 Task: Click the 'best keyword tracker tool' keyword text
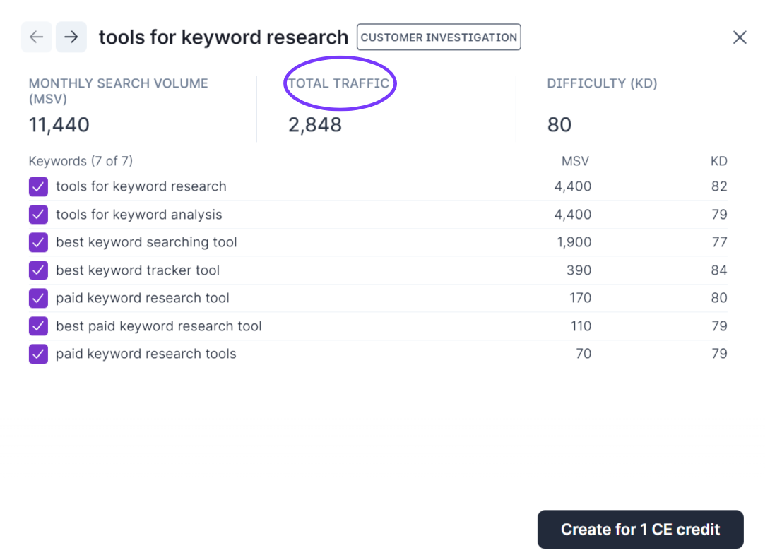click(138, 270)
